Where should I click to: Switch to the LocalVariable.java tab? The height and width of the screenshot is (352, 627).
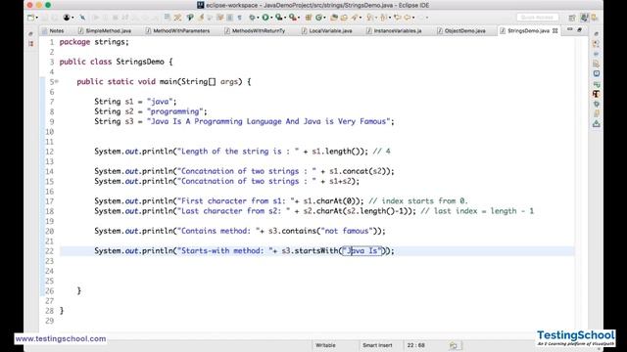pyautogui.click(x=327, y=30)
